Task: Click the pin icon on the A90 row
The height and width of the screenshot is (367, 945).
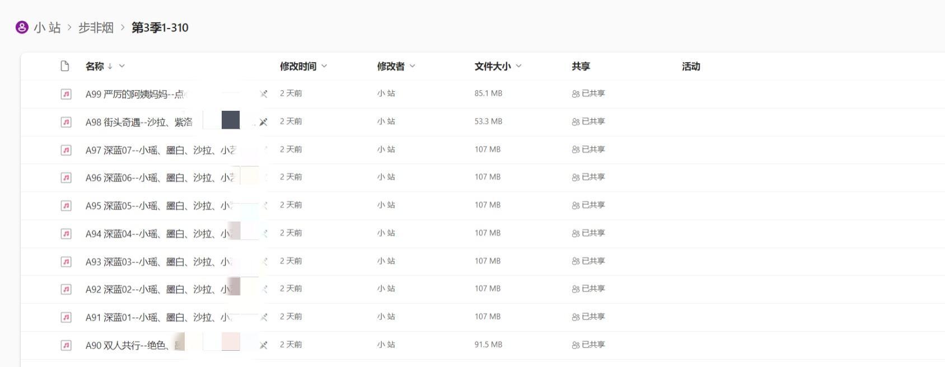Action: (263, 345)
